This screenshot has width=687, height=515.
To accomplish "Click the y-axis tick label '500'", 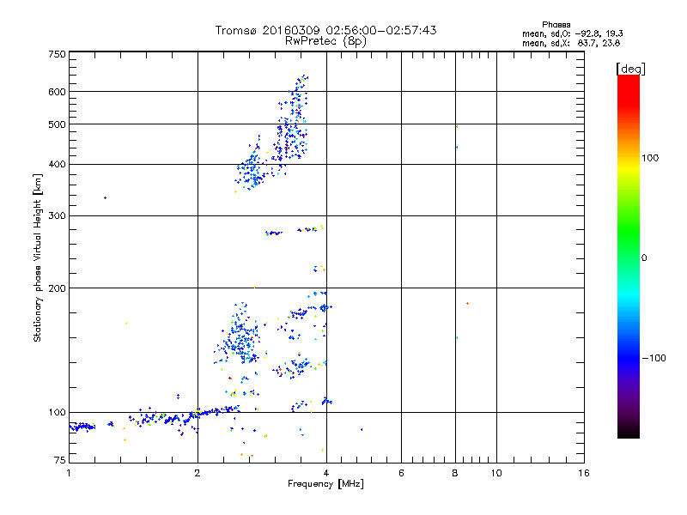I will 57,124.
